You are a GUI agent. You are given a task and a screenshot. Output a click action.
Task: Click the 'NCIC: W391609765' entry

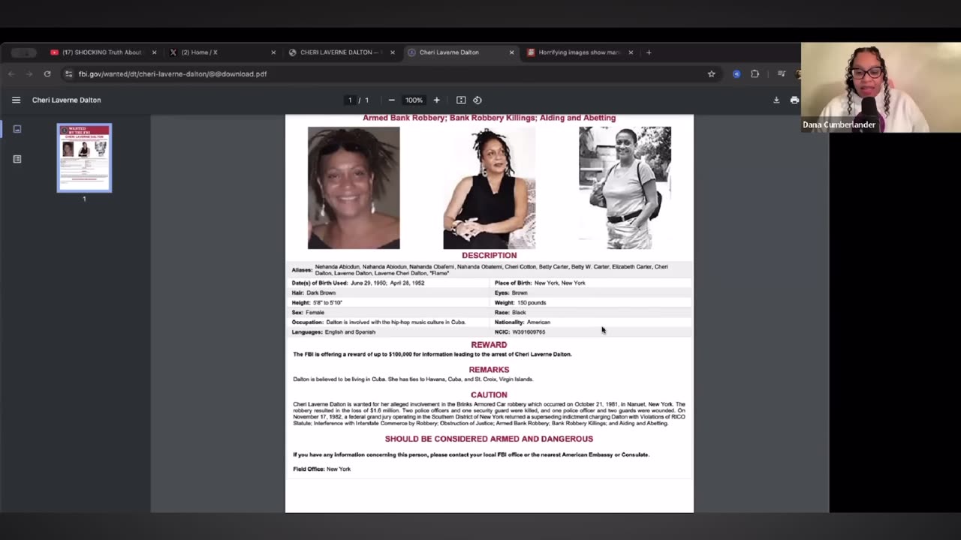(520, 331)
